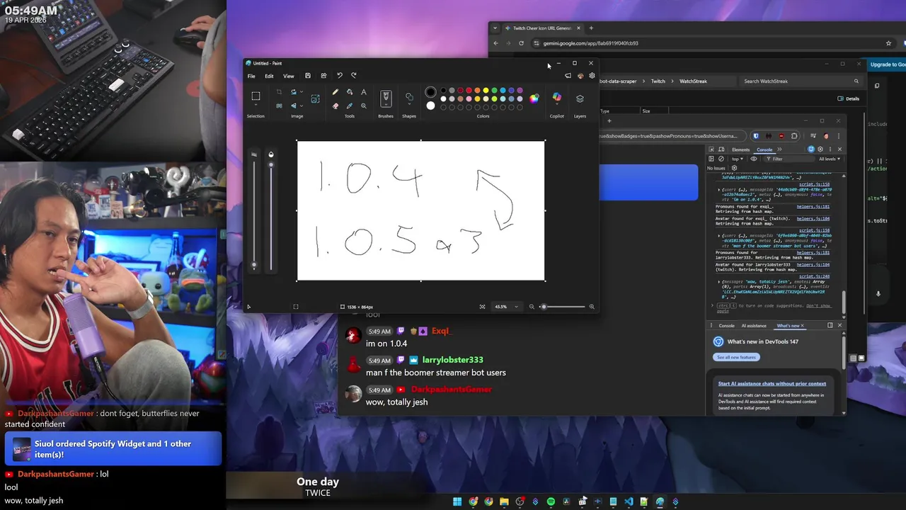This screenshot has width=906, height=510.
Task: Open Paint settings gear
Action: 592,76
